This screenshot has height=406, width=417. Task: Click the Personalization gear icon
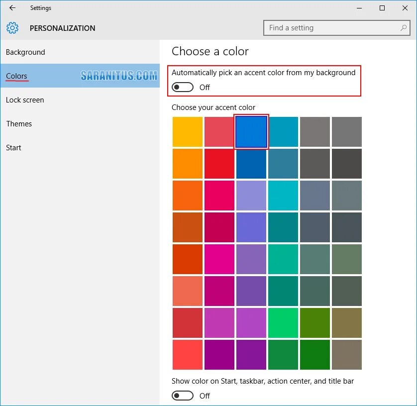pos(13,28)
